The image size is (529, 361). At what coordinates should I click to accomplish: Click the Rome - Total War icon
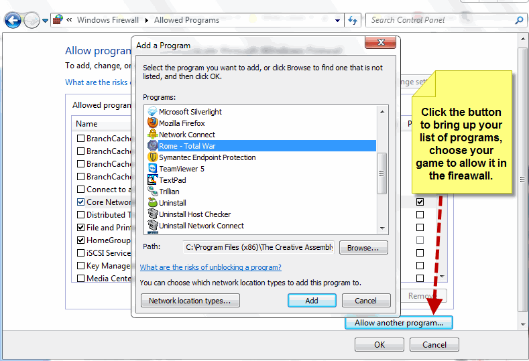pos(152,145)
